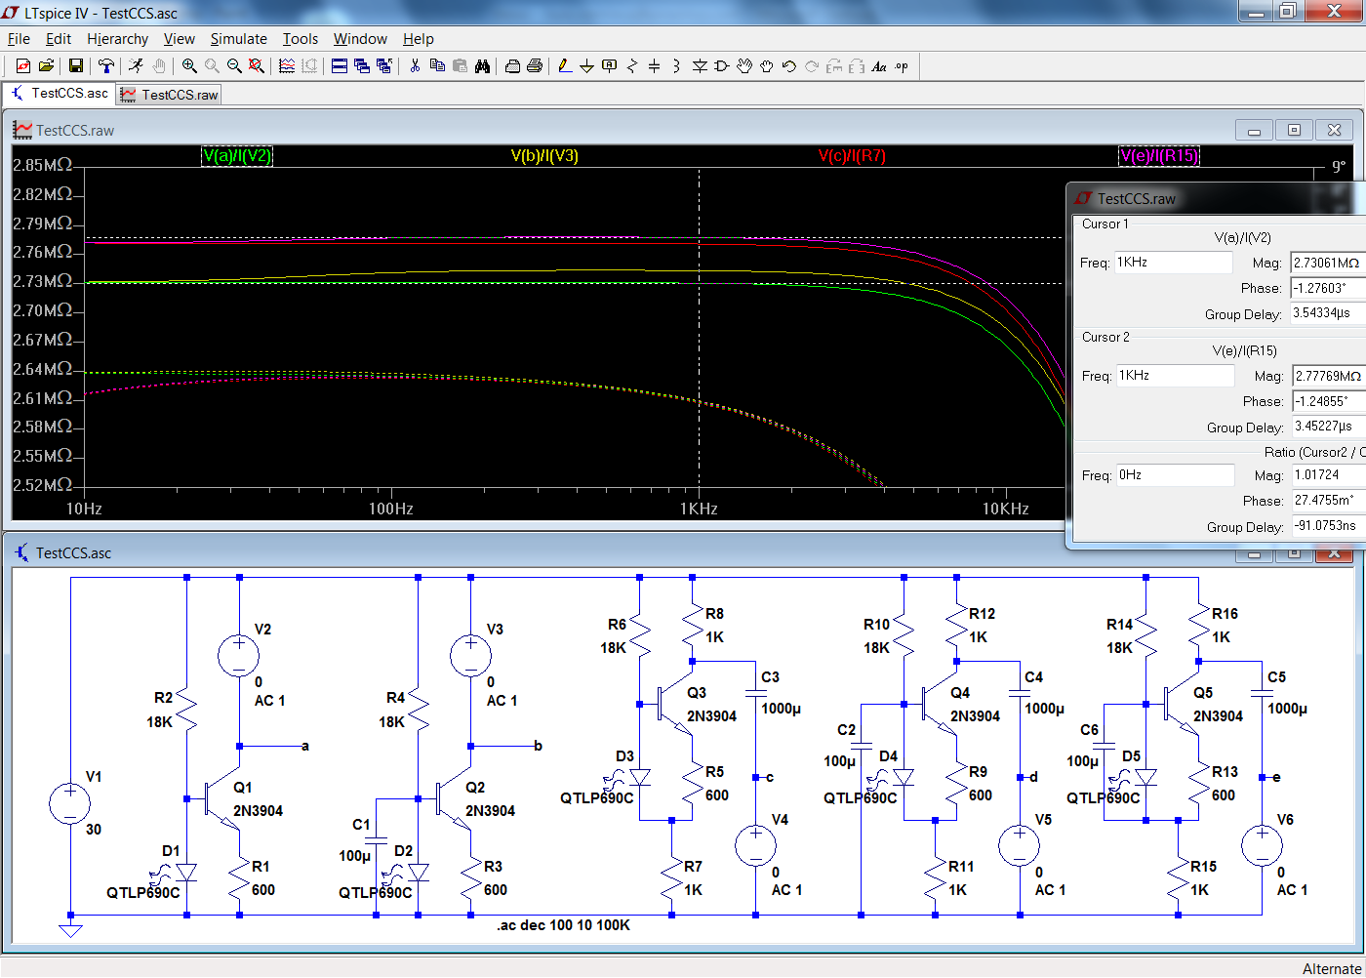
Task: Switch to the TestCCS.raw tab
Action: coord(170,95)
